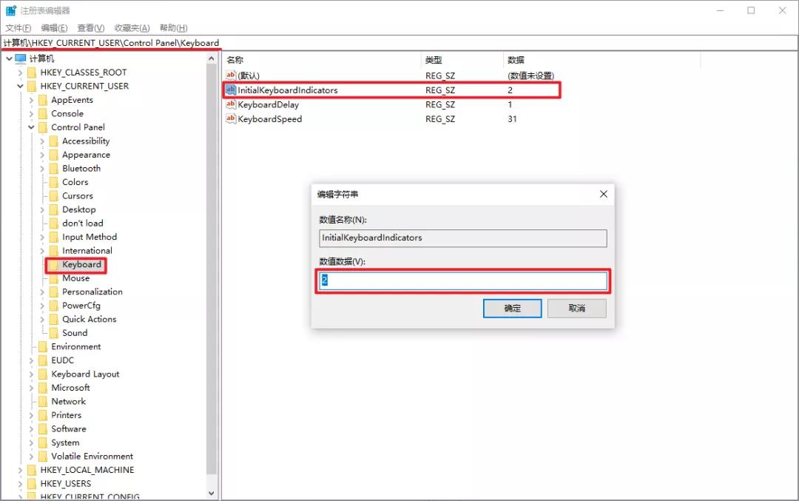Open the 编辑(E) menu
The width and height of the screenshot is (799, 501).
54,27
